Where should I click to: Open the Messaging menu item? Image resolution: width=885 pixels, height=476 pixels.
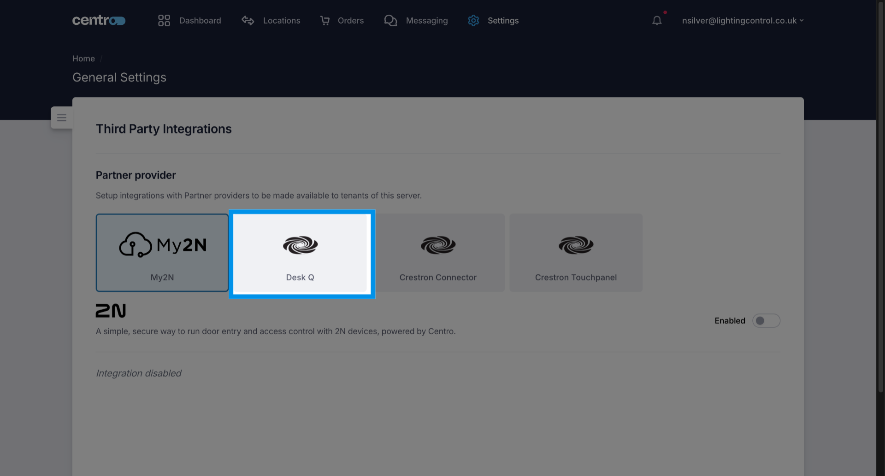[x=426, y=20]
